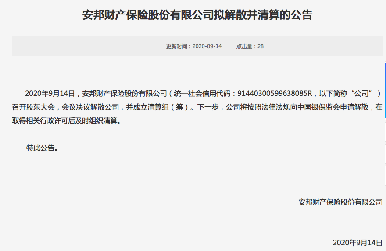This screenshot has width=386, height=251.
Task: Click the line 取得相关行政许可后及时组织清算
Action: click(x=67, y=121)
